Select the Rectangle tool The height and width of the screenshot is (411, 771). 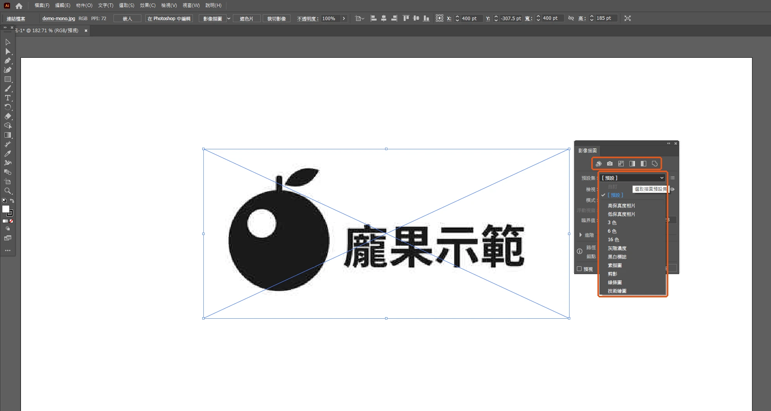(x=7, y=79)
